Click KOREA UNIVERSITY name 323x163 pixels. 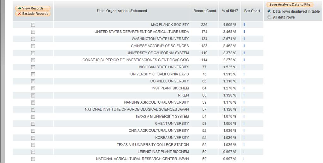[172, 137]
